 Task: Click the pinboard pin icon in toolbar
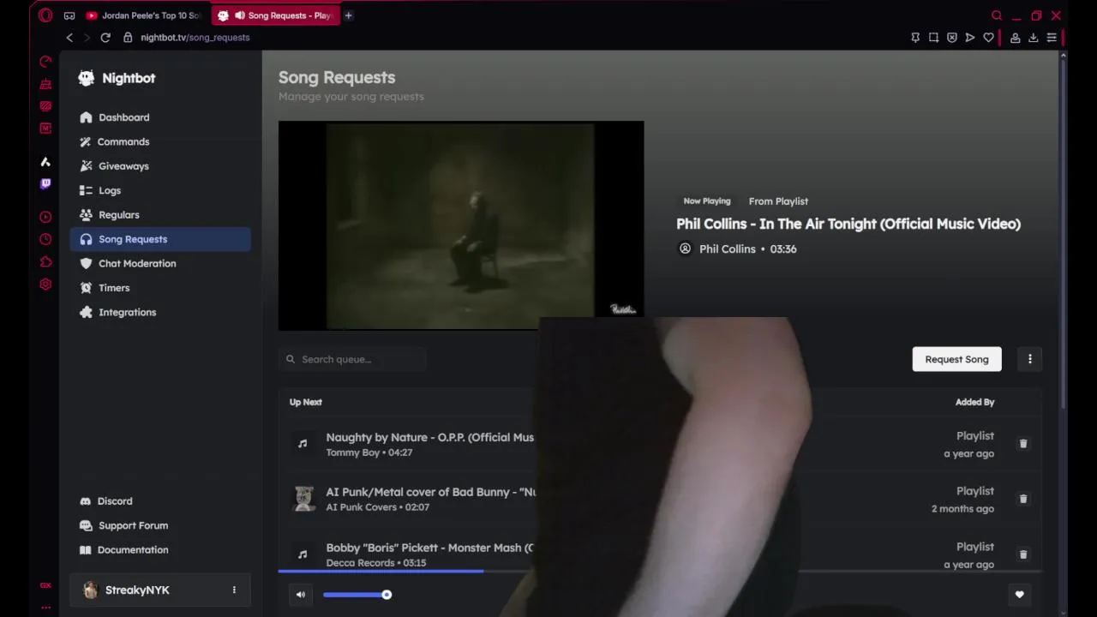(915, 38)
